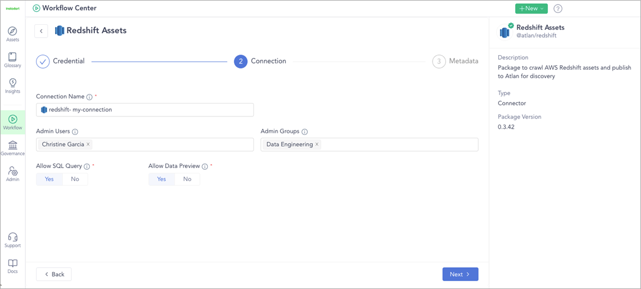
Task: Click the Admin Groups info icon
Action: pyautogui.click(x=304, y=132)
